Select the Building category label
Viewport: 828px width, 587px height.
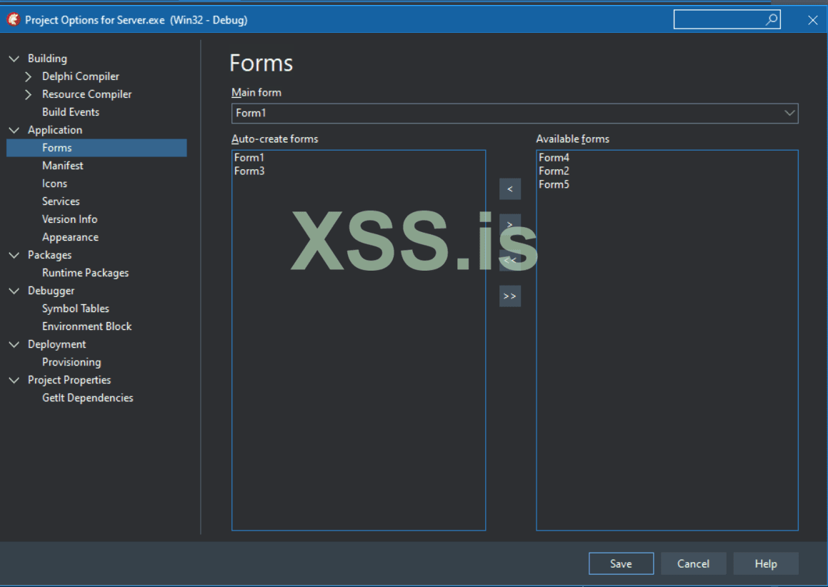pos(48,59)
